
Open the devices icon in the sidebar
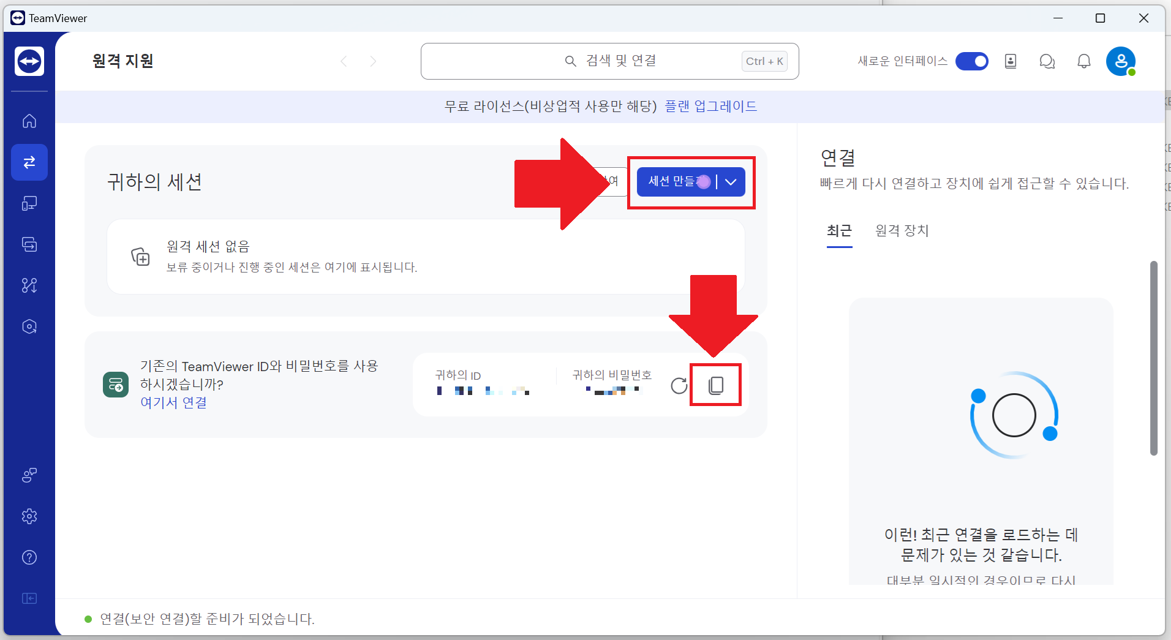pos(29,203)
